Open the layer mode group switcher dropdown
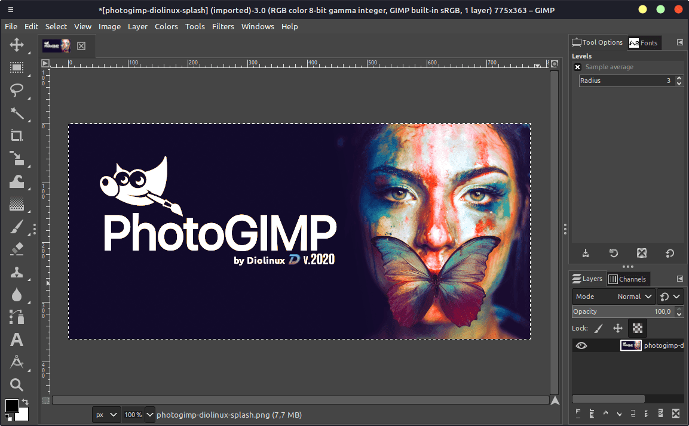The height and width of the screenshot is (426, 689). pos(670,297)
